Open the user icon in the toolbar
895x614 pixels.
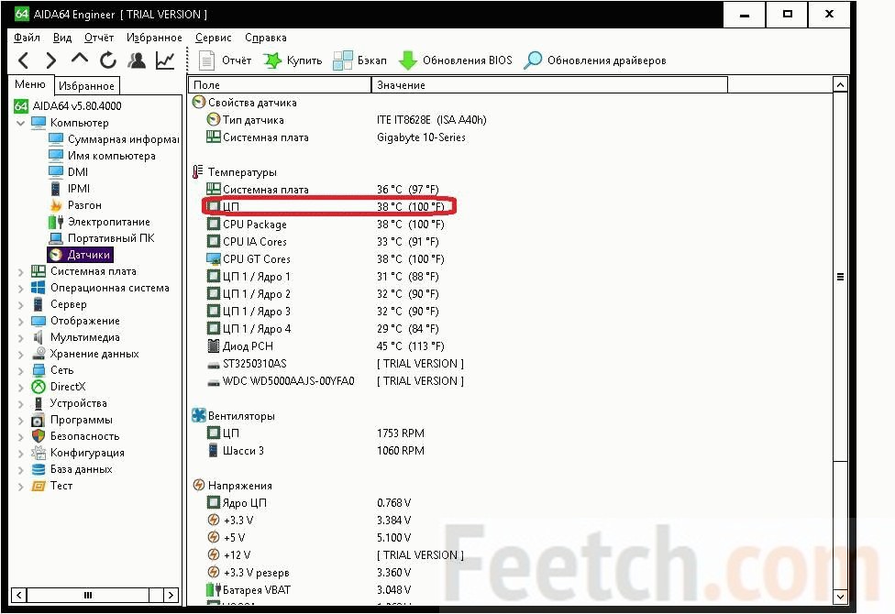(x=137, y=60)
